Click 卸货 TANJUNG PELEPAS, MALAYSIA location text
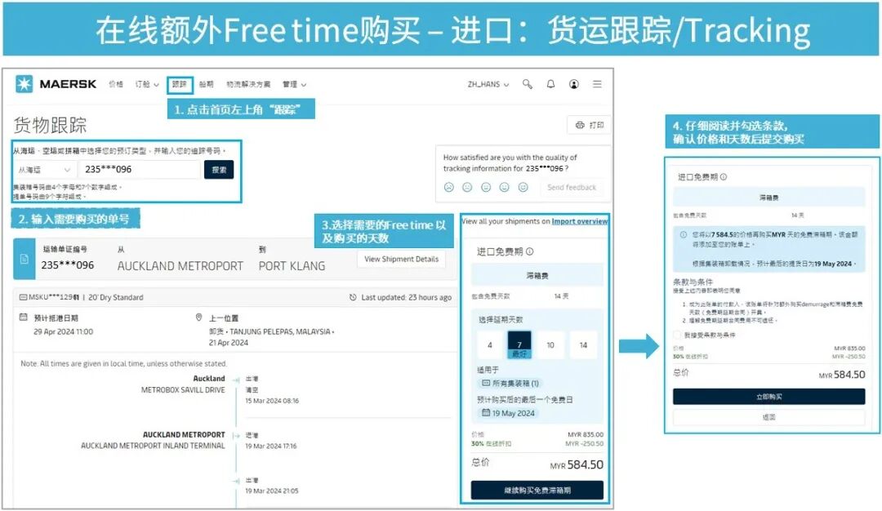This screenshot has height=511, width=882. [x=272, y=331]
